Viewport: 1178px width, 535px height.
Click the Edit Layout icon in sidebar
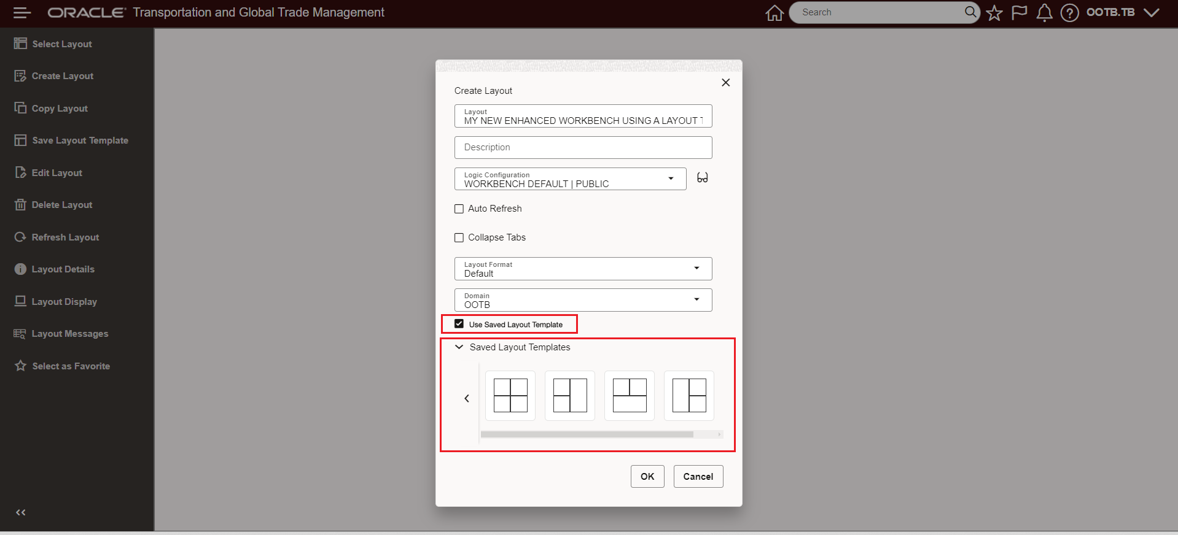click(20, 172)
